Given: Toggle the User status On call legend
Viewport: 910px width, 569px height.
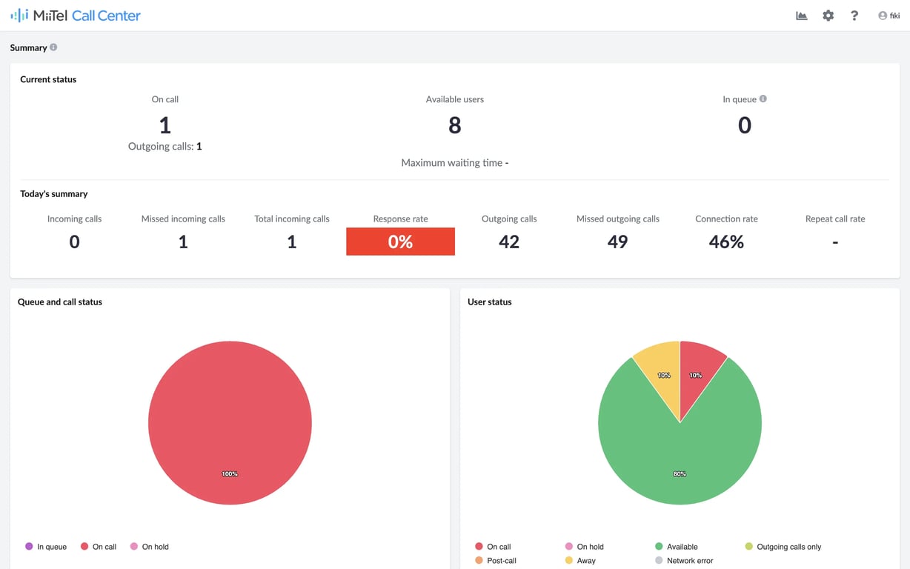Looking at the screenshot, I should click(x=493, y=547).
